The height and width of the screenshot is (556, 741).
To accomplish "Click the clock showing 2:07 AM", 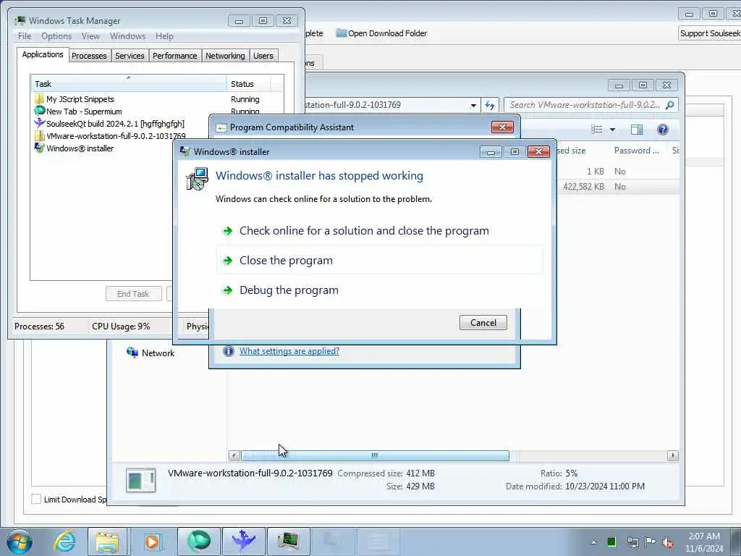I will click(704, 536).
